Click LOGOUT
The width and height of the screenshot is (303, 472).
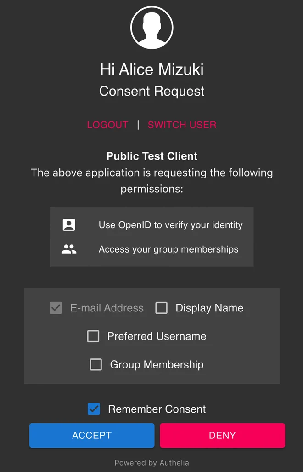point(107,125)
